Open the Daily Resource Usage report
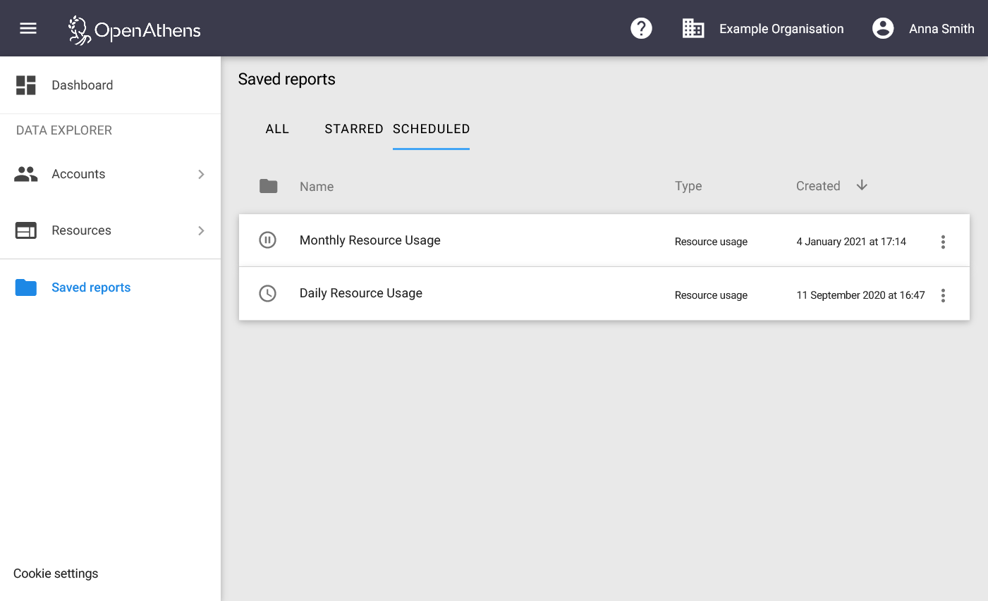Screen dimensions: 988x601 click(x=361, y=293)
